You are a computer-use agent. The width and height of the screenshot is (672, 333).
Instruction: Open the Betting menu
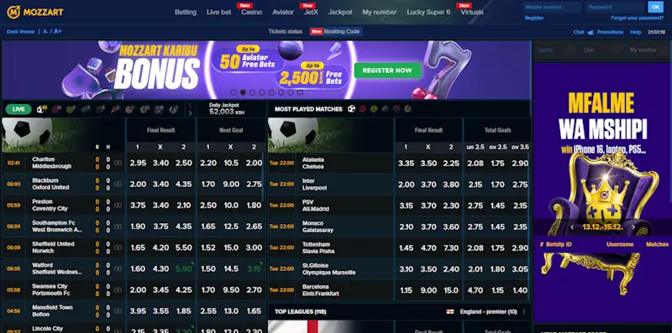coord(186,12)
